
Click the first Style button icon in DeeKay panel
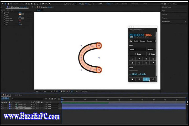click(x=132, y=79)
